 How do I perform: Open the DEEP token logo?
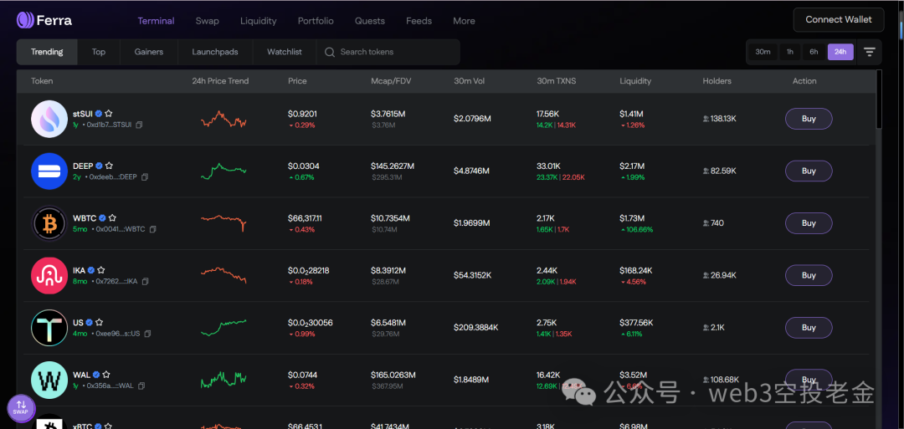click(x=49, y=171)
